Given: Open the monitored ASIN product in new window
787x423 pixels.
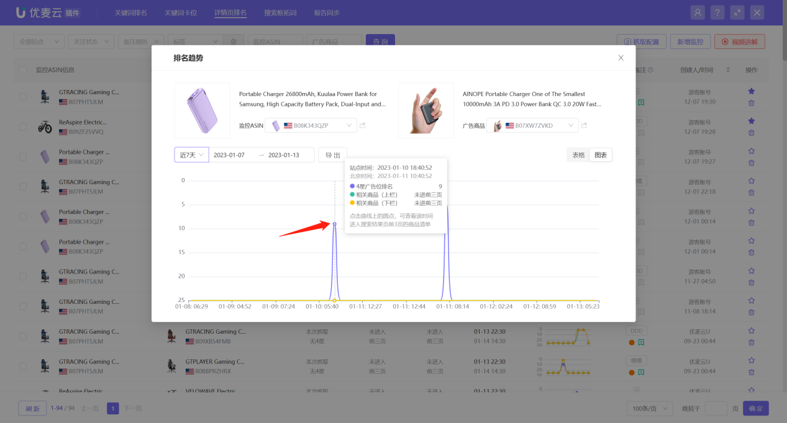Looking at the screenshot, I should [363, 125].
